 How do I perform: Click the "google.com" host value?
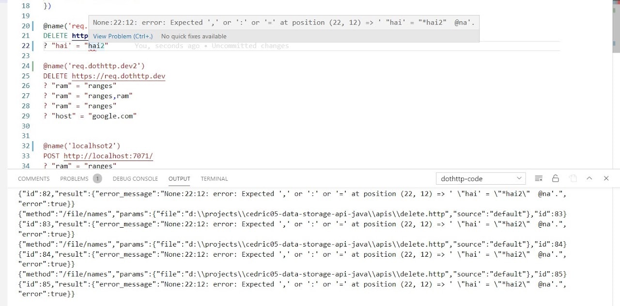[112, 116]
